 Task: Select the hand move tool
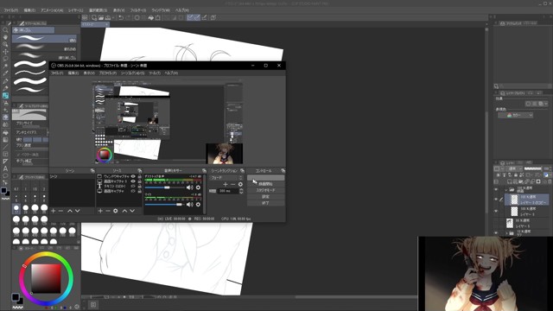pyautogui.click(x=5, y=37)
